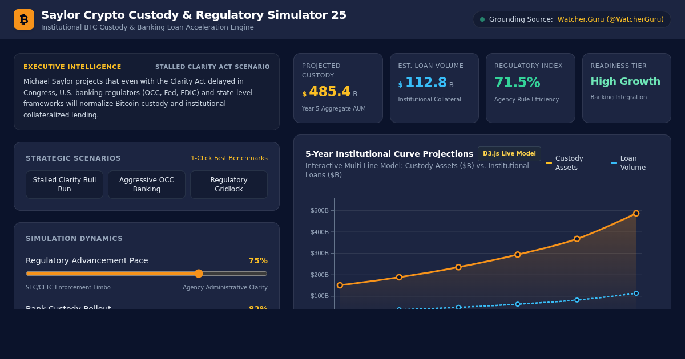Click the last orange custody data point
Screen dimensions: 685x359
(636, 213)
